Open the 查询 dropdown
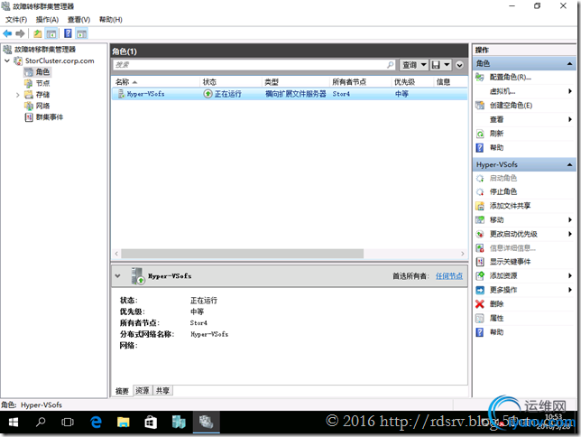The width and height of the screenshot is (581, 437). click(413, 65)
